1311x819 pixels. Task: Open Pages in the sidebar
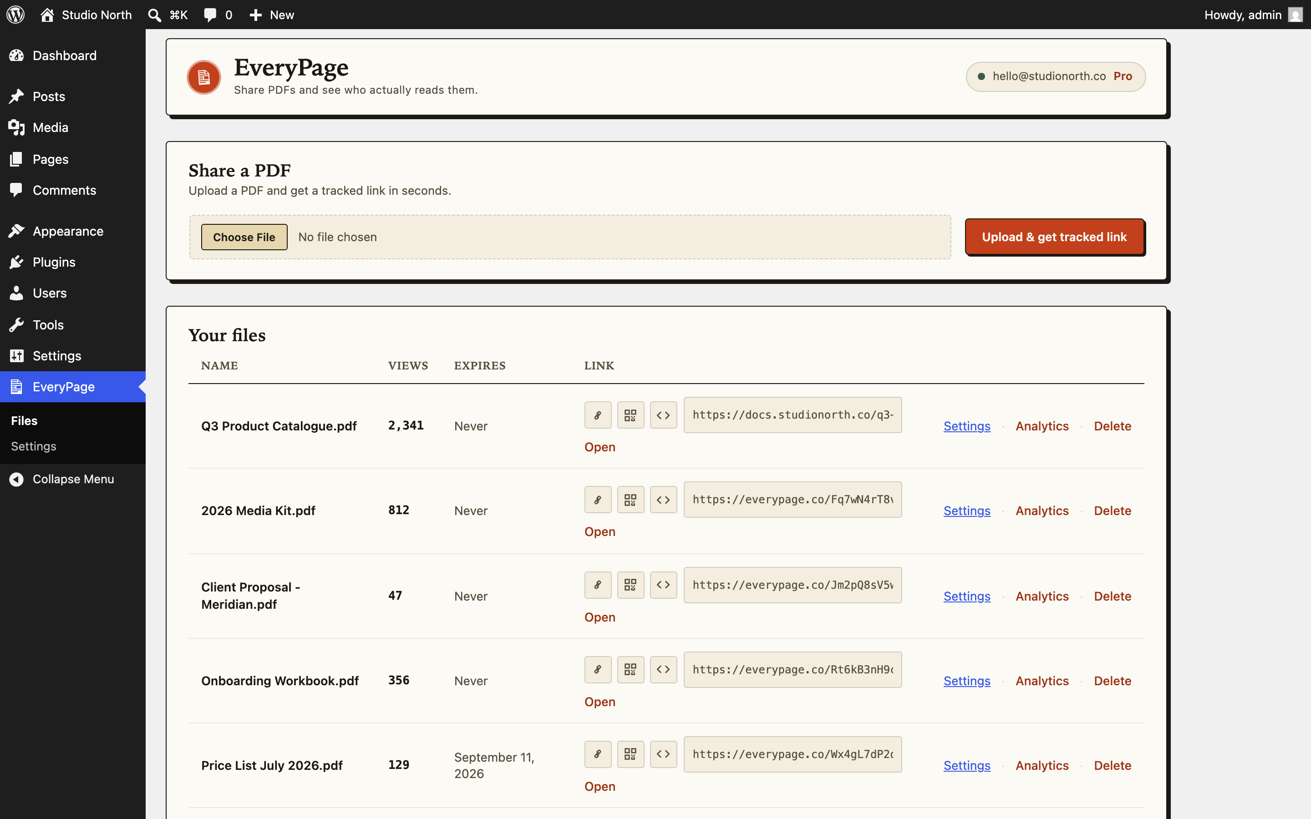pyautogui.click(x=72, y=159)
